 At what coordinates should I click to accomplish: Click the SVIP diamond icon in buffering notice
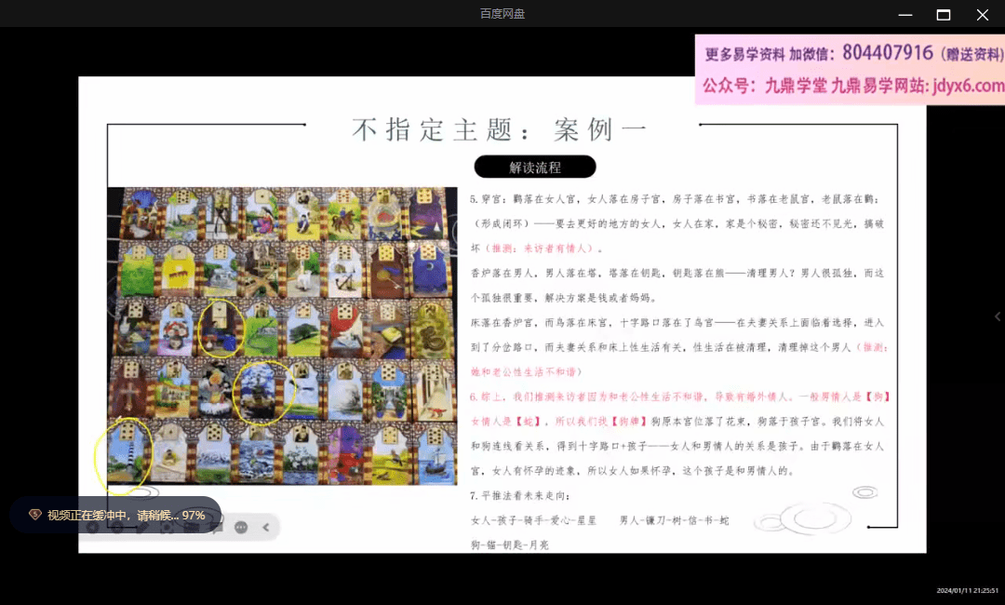click(x=35, y=515)
